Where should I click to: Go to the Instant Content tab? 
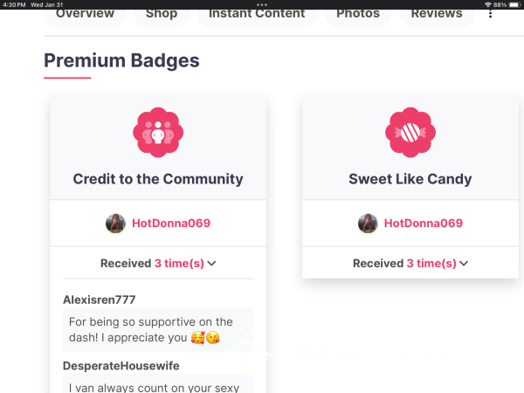tap(257, 14)
